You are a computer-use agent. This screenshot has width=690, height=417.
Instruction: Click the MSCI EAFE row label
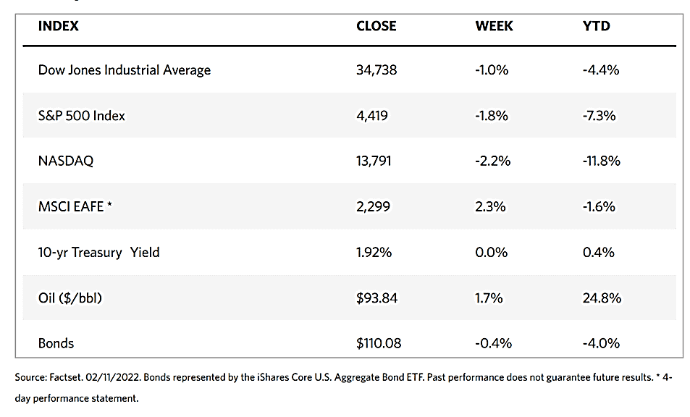click(x=75, y=206)
